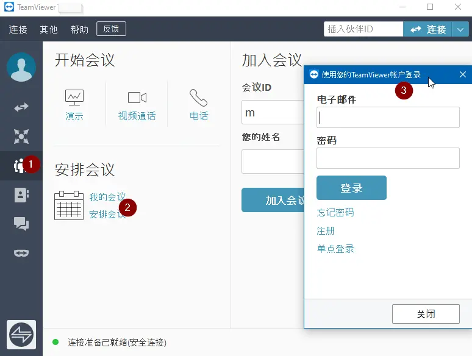Minimize the TeamViewer window
This screenshot has height=356, width=472.
pyautogui.click(x=402, y=7)
